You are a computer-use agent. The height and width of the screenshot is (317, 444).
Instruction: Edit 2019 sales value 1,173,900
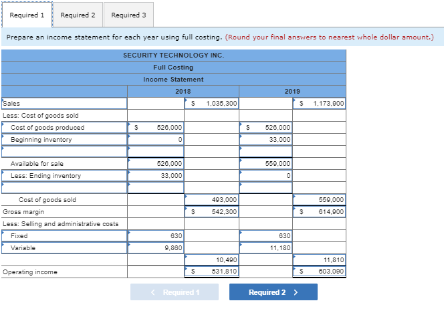coord(319,104)
